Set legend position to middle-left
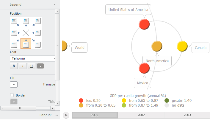 [14, 33]
